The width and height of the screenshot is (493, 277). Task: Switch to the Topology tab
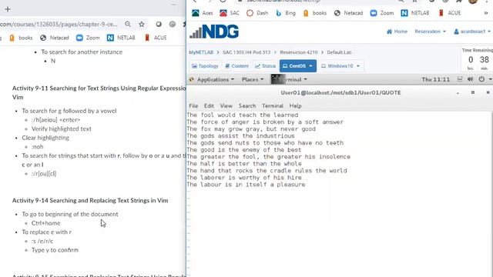point(205,66)
